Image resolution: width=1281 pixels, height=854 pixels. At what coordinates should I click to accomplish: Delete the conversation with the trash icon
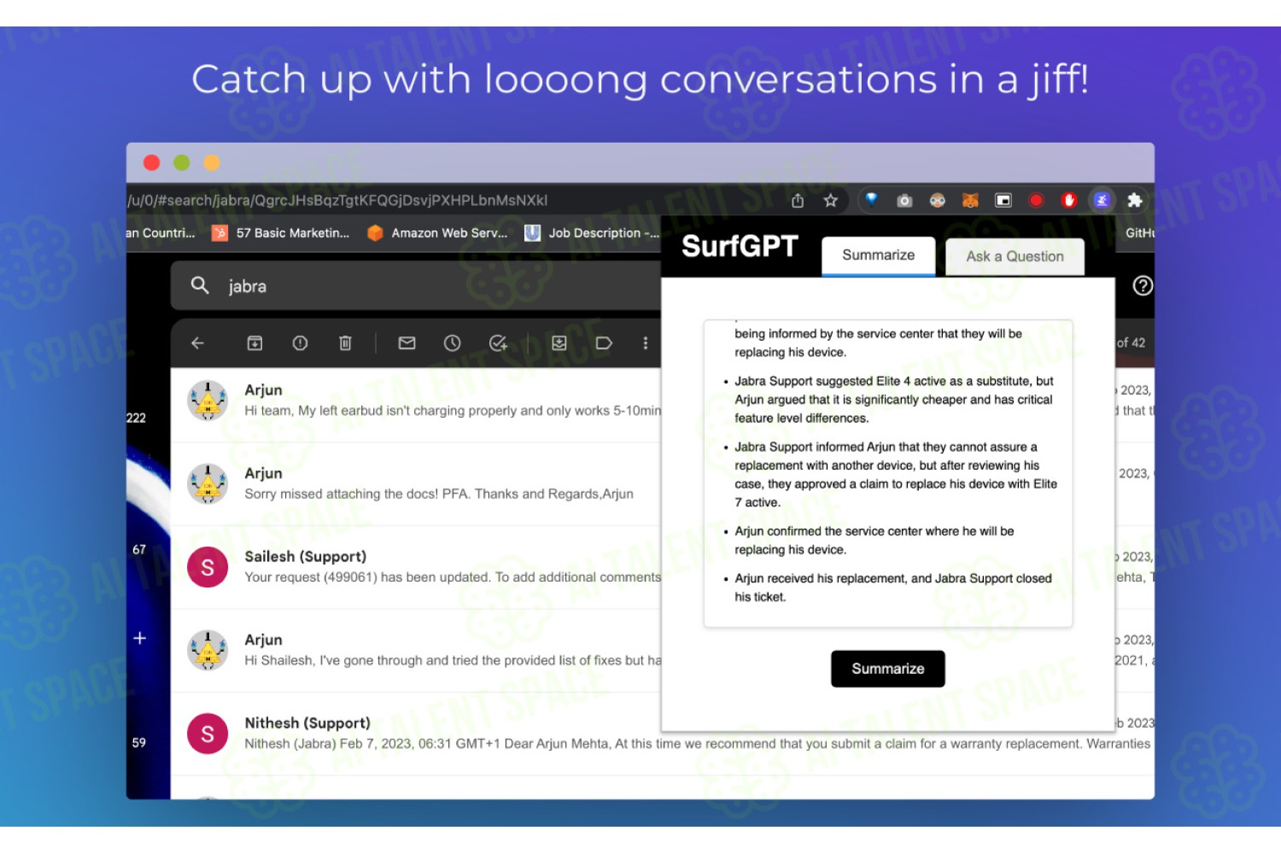pyautogui.click(x=345, y=343)
